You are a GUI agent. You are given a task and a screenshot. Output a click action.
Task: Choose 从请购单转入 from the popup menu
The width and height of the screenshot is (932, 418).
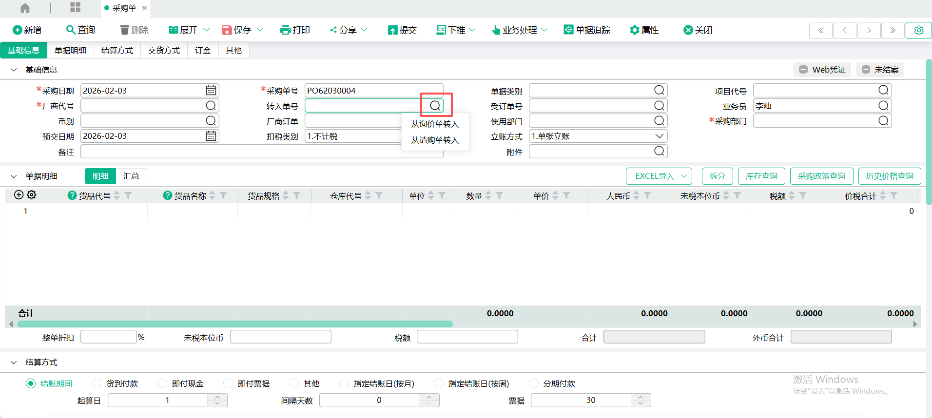[434, 140]
